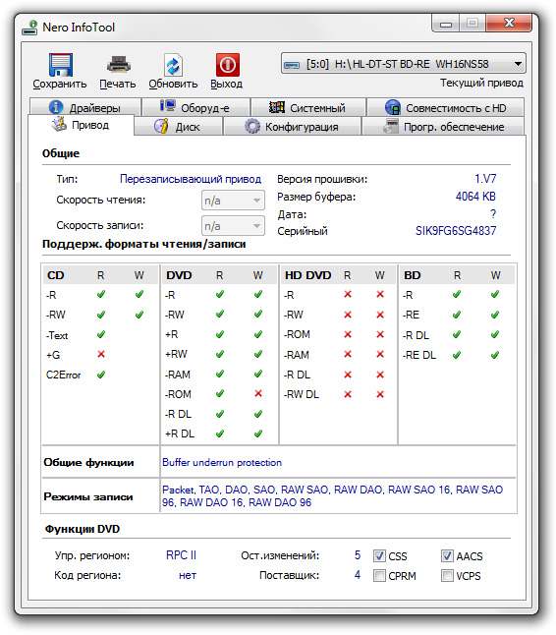556x635 pixels.
Task: Expand the Скорость чтения dropdown
Action: point(233,201)
